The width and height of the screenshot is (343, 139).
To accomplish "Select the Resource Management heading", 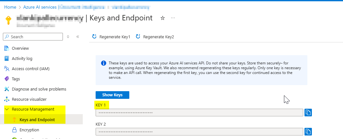I will coord(33,109).
